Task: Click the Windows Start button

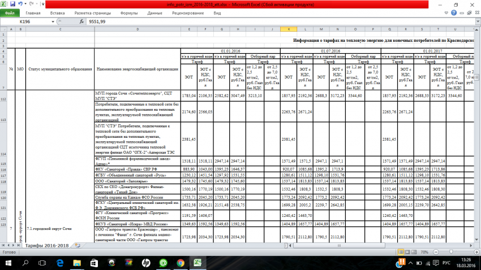Action: [8, 263]
